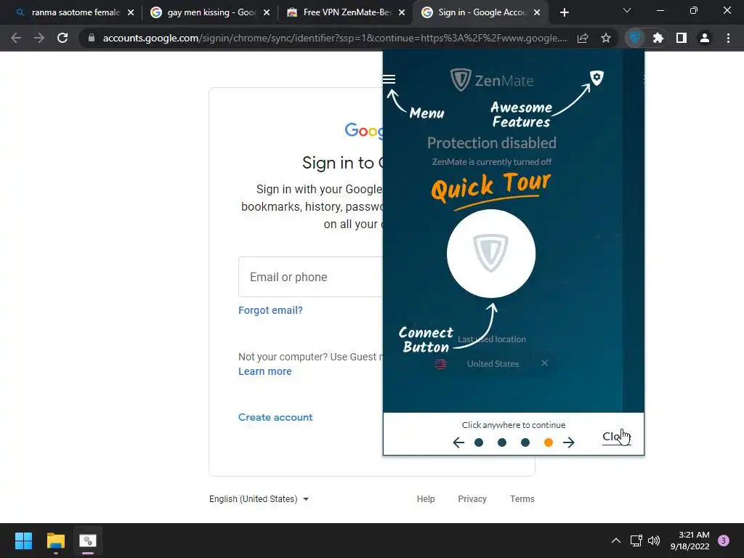The width and height of the screenshot is (744, 558).
Task: View site info lock icon
Action: pyautogui.click(x=92, y=38)
